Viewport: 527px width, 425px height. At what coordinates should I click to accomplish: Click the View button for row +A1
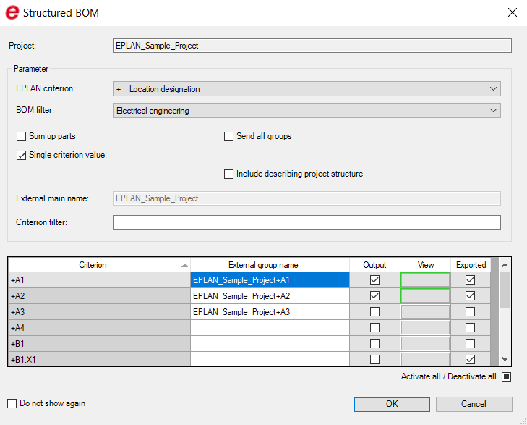point(425,280)
